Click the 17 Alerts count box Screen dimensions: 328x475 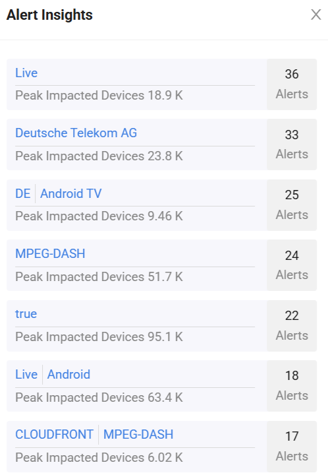click(x=292, y=447)
